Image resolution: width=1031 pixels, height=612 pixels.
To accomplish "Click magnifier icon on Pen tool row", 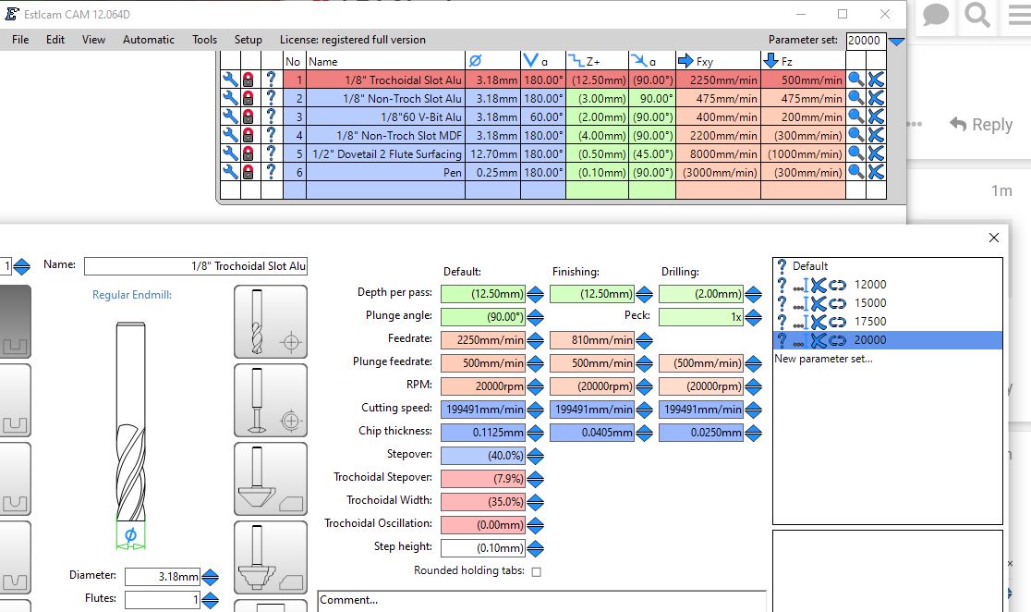I will pyautogui.click(x=855, y=172).
